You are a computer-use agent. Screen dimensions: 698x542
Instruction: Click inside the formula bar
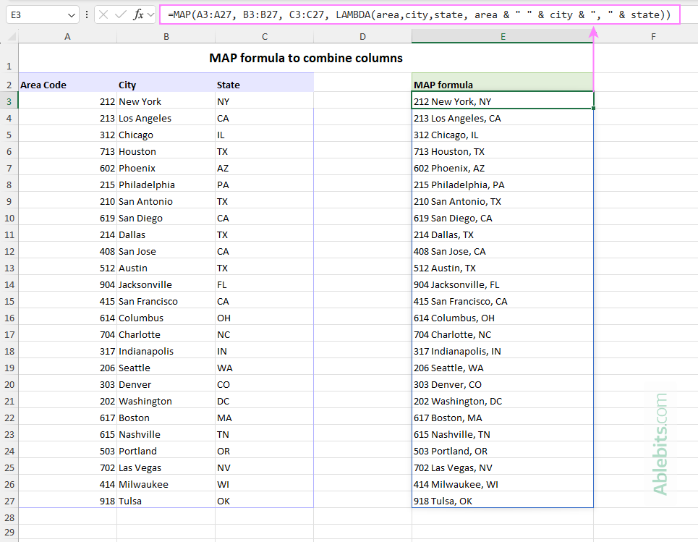click(x=362, y=14)
